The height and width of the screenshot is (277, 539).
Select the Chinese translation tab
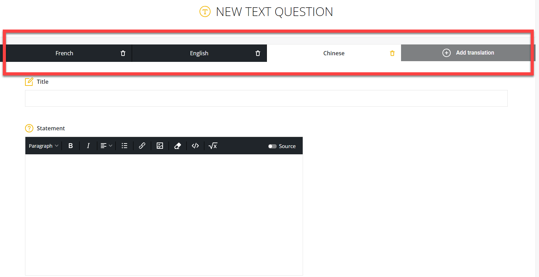coord(334,53)
